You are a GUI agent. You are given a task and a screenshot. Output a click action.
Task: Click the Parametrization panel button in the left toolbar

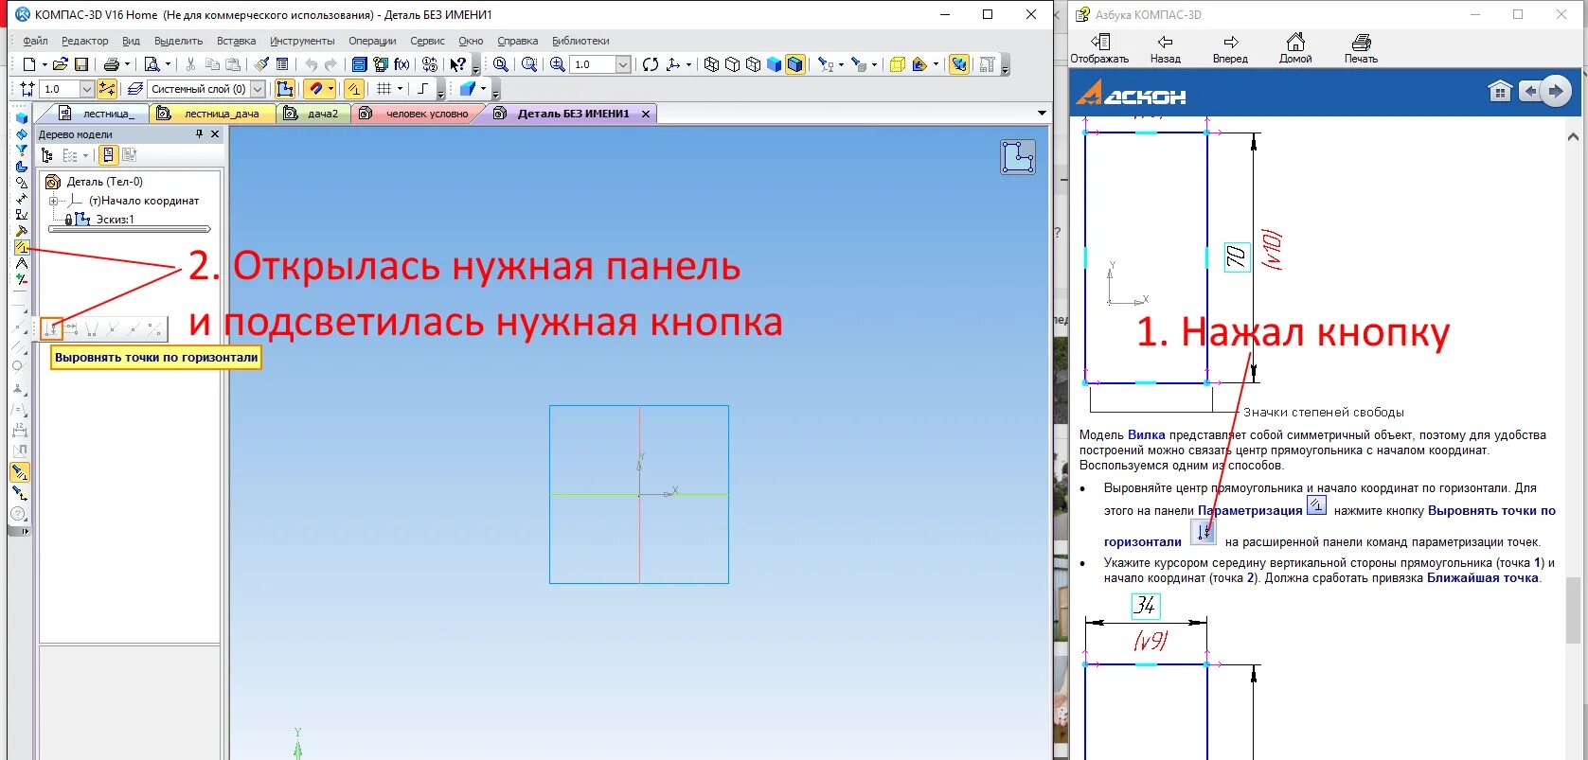pos(21,247)
